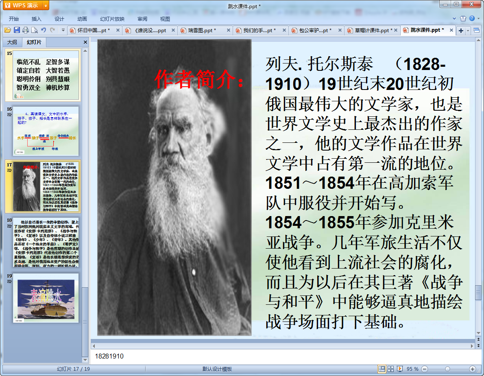Create a new document tab with plus
The height and width of the screenshot is (376, 484).
pyautogui.click(x=461, y=31)
